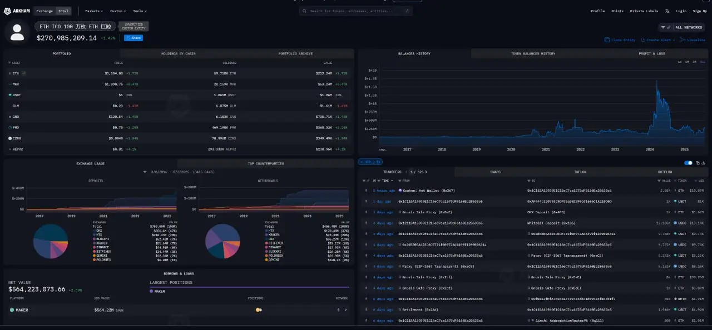The image size is (712, 330).
Task: Select the 1W chart range
Action: [679, 62]
